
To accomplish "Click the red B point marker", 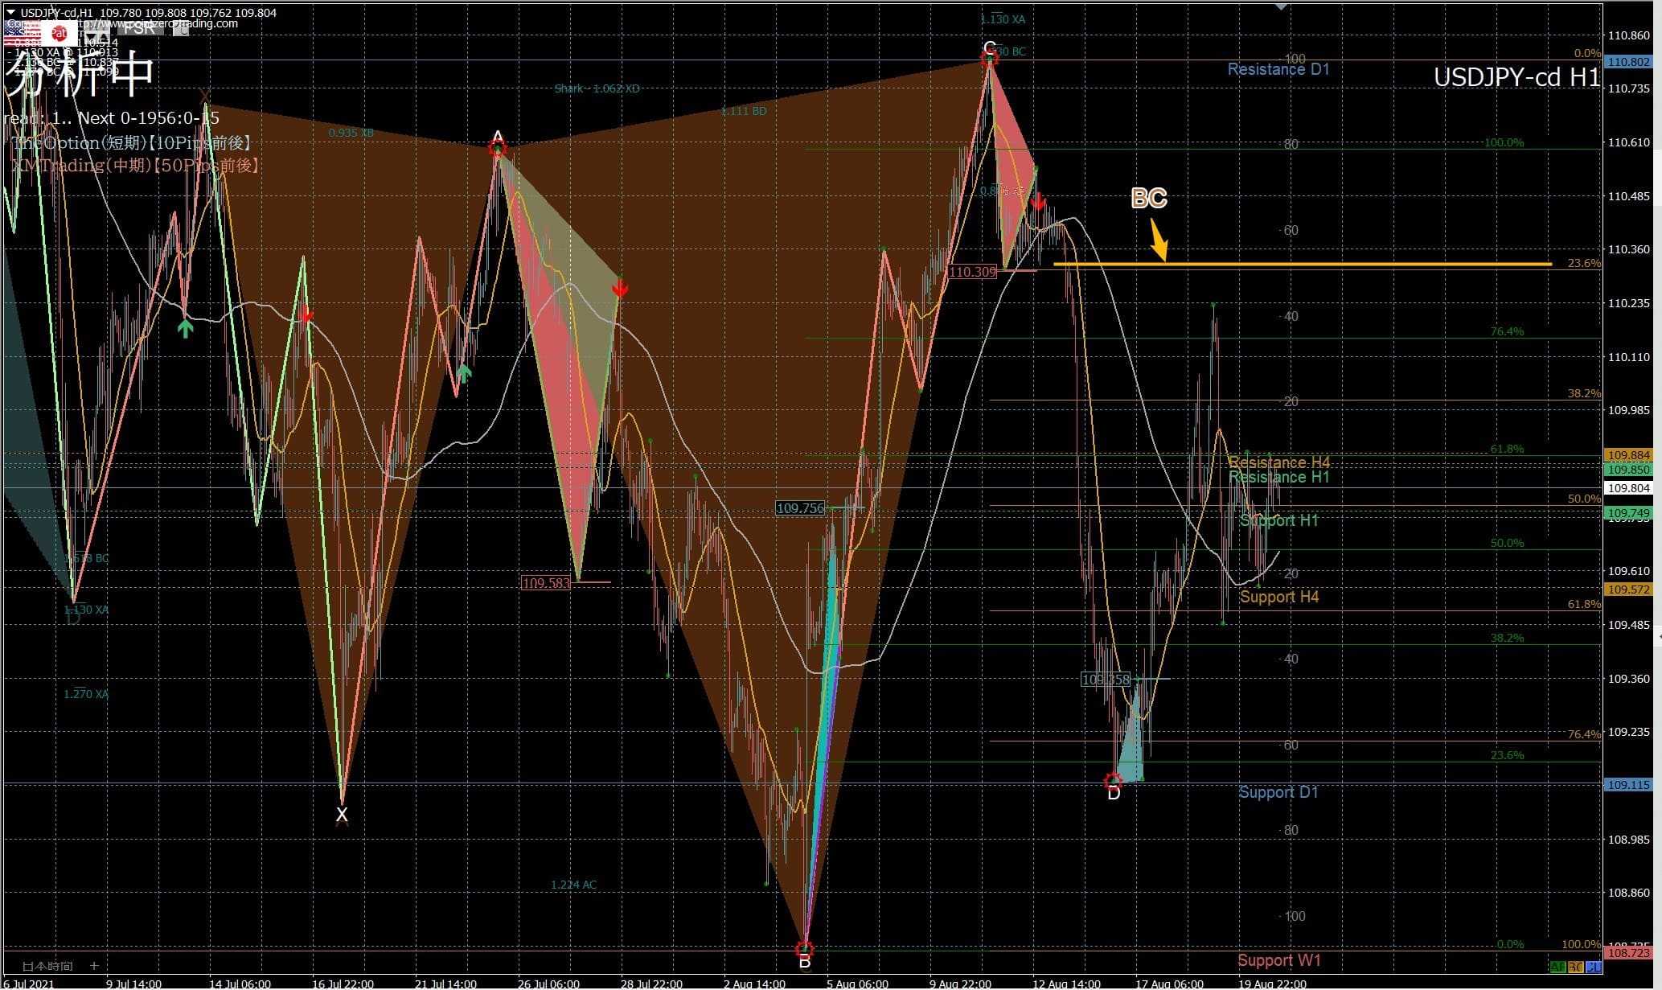I will tap(804, 950).
